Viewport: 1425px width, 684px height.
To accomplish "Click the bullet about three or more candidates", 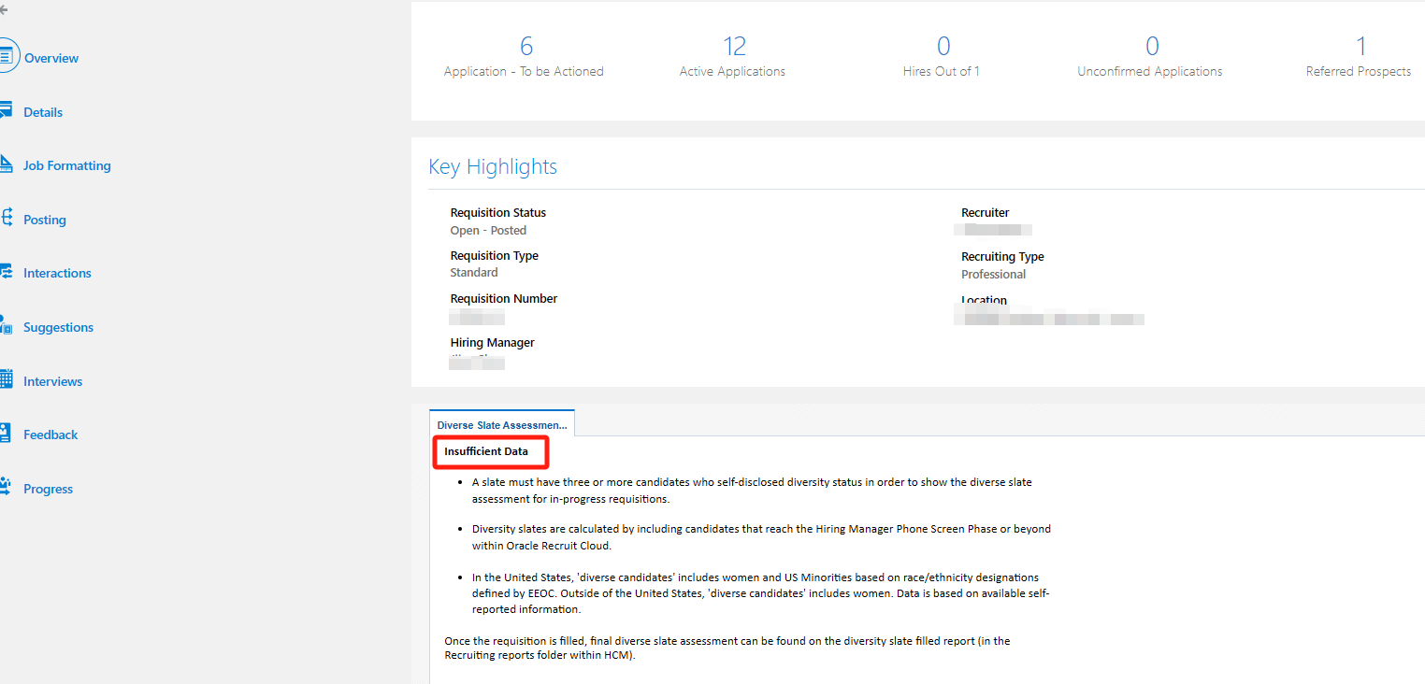I will coord(752,491).
